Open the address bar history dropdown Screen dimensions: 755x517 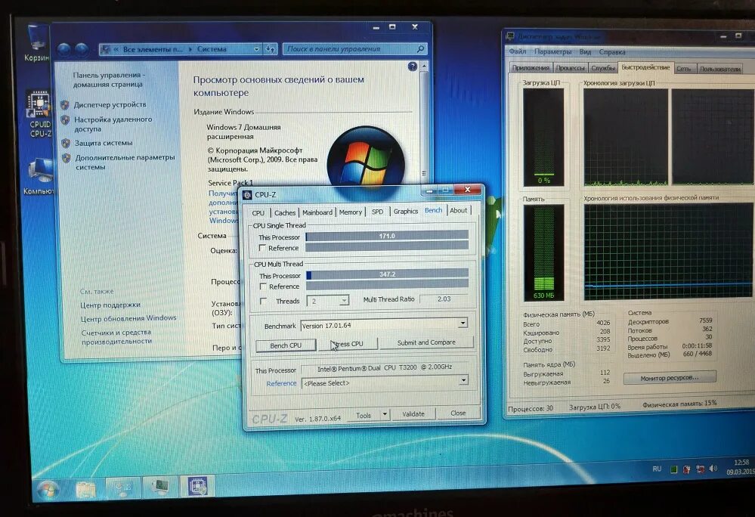point(256,49)
